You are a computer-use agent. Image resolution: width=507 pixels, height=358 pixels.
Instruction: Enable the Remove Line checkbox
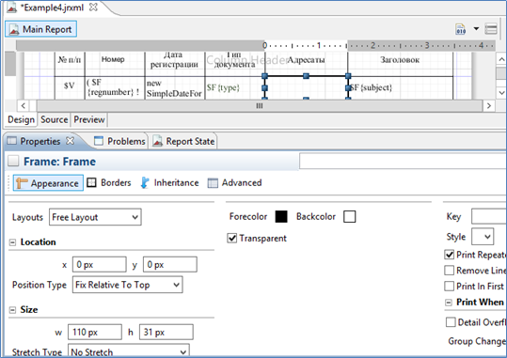pos(449,270)
